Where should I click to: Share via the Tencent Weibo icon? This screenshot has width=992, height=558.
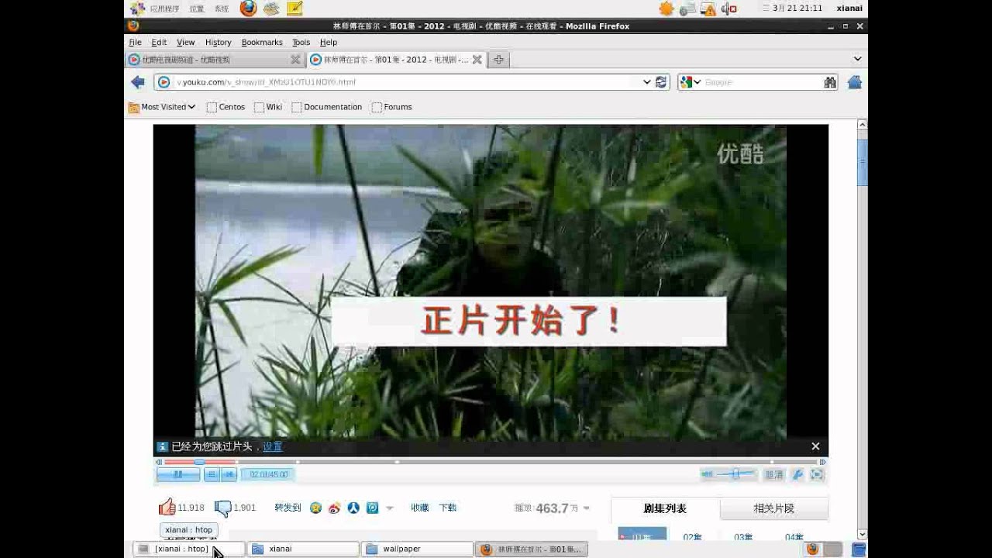click(x=372, y=508)
